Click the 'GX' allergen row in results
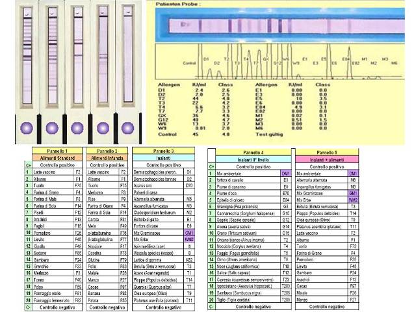The width and height of the screenshot is (416, 312). click(x=194, y=116)
